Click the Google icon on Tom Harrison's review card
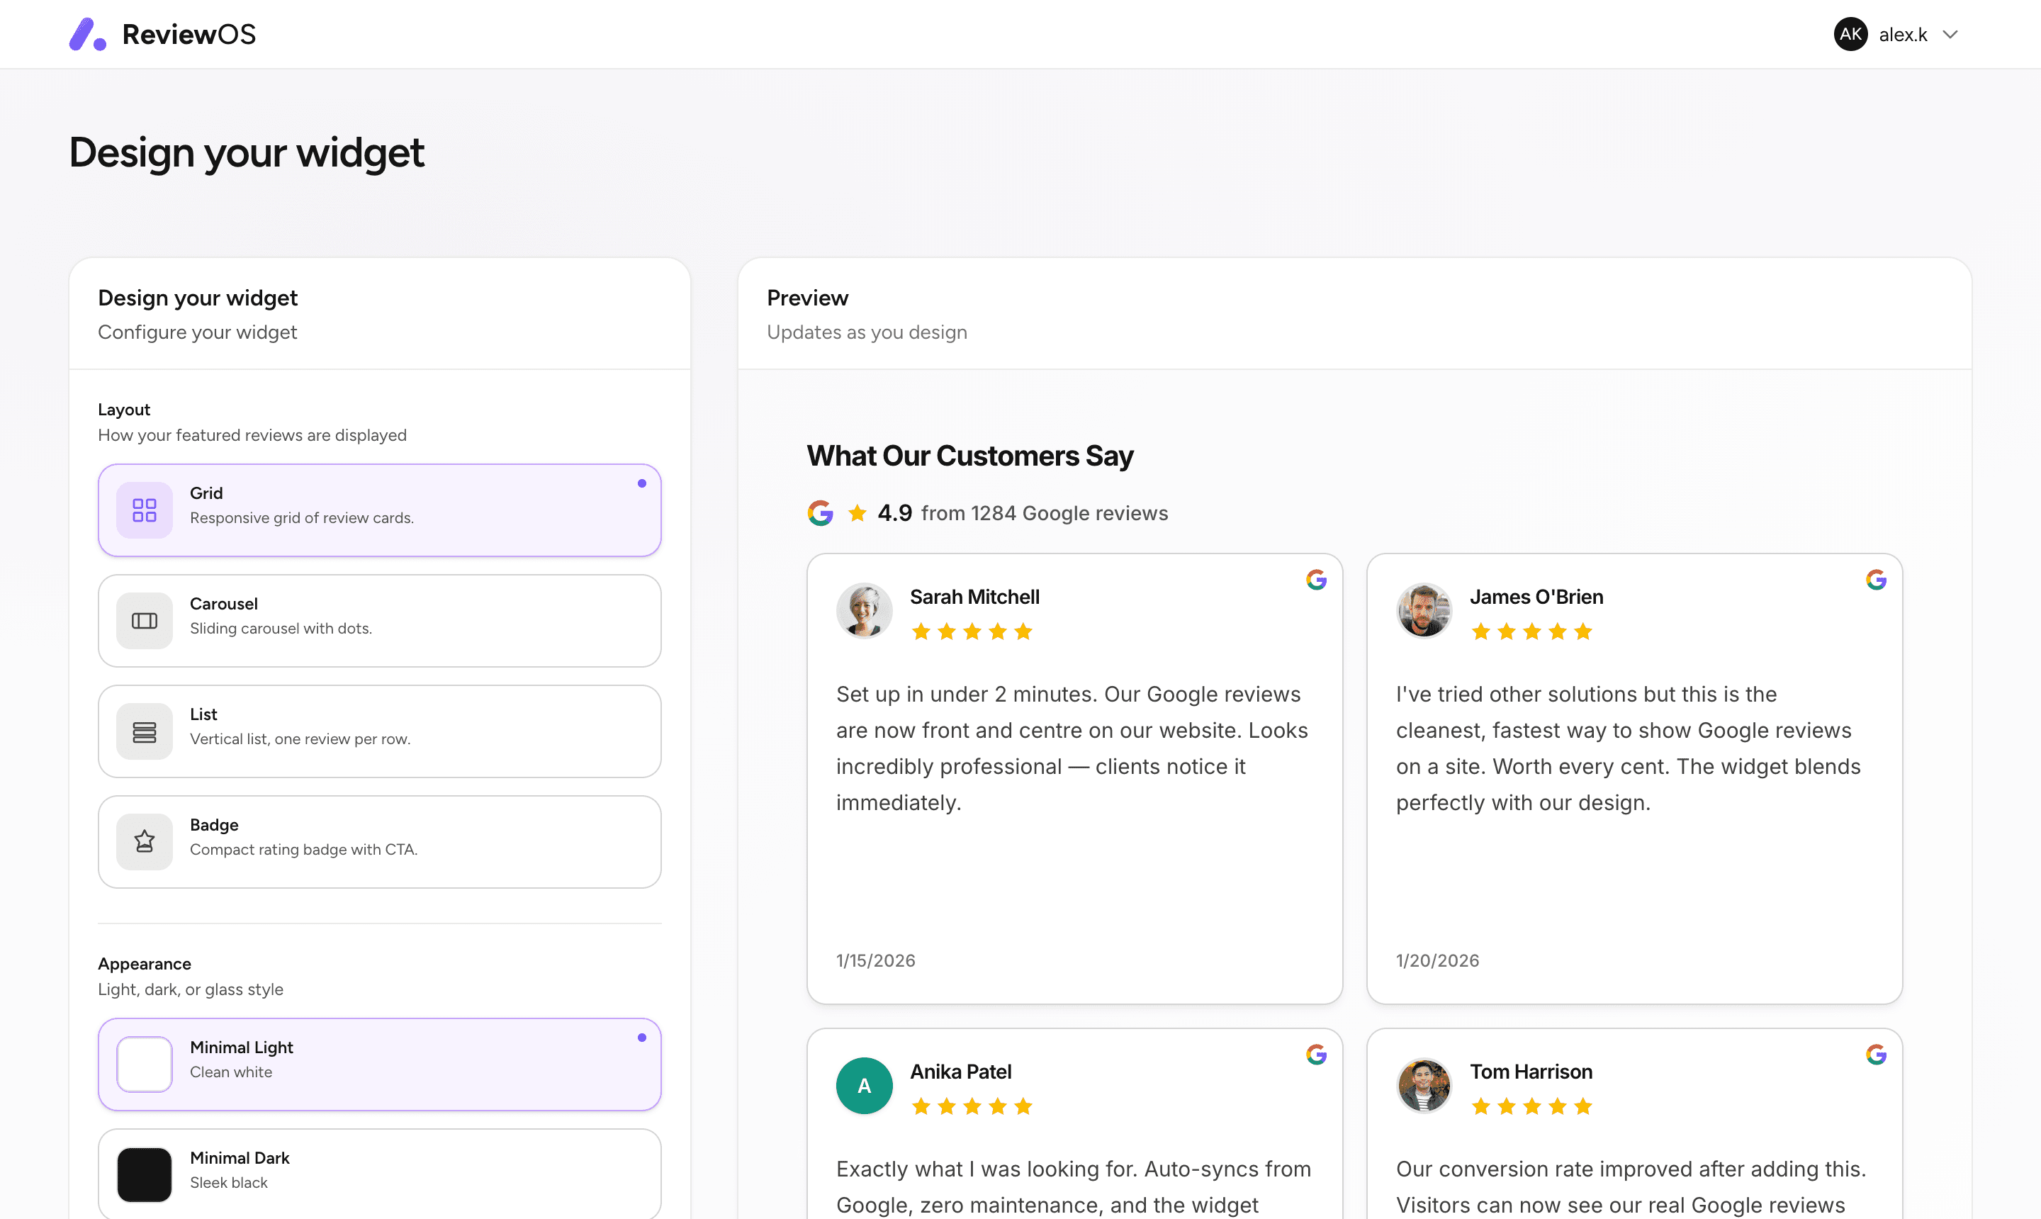The width and height of the screenshot is (2041, 1219). click(x=1877, y=1054)
